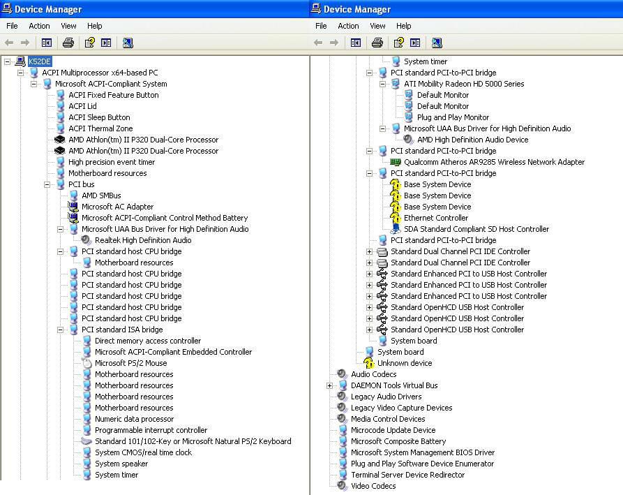Viewport: 623px width, 495px height.
Task: Expand first Standard Enhanced PCI to USB Controller
Action: click(x=369, y=274)
